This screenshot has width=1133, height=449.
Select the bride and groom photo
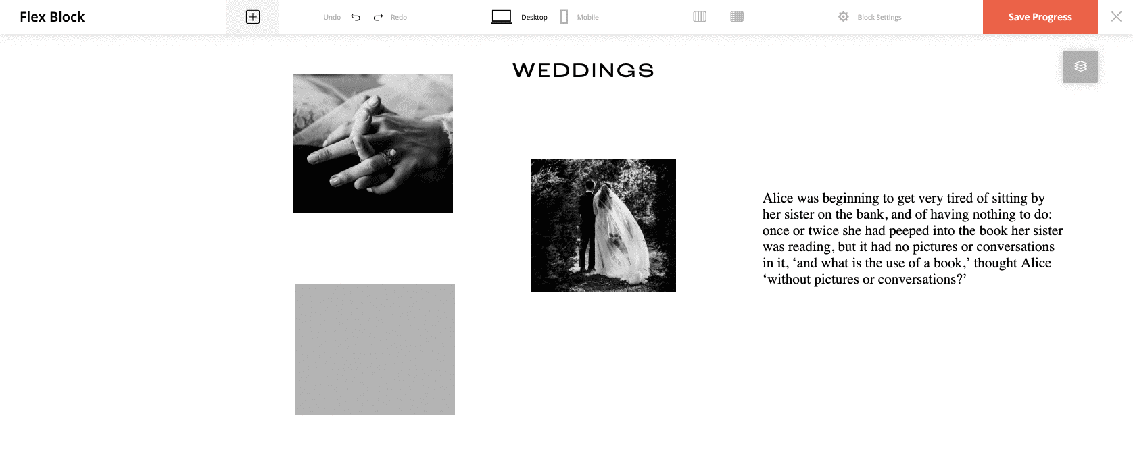coord(604,226)
